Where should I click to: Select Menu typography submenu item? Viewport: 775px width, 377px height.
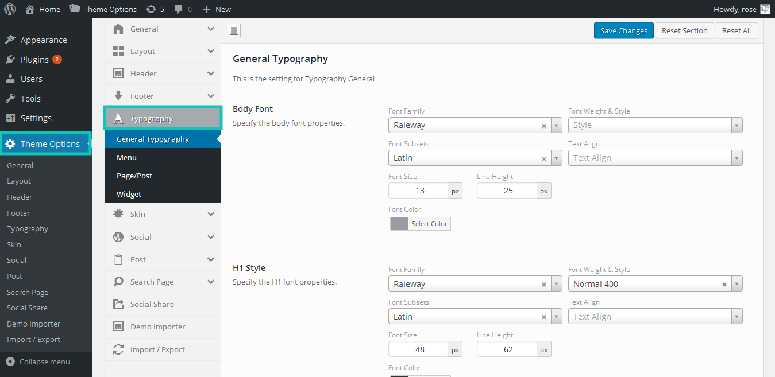(x=163, y=157)
